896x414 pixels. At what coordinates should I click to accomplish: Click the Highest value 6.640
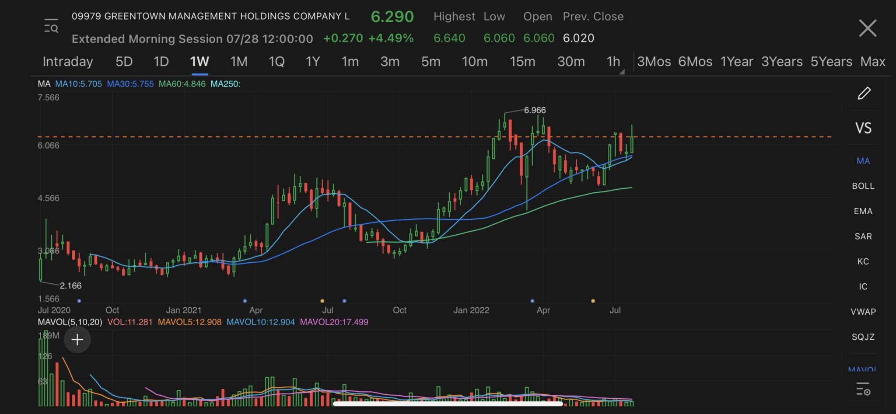coord(449,38)
